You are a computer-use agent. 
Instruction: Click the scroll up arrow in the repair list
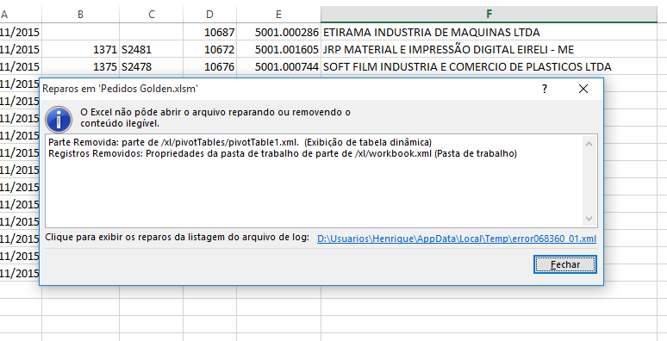pyautogui.click(x=589, y=144)
